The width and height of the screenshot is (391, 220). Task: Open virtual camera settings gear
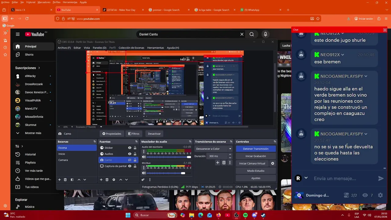[273, 163]
